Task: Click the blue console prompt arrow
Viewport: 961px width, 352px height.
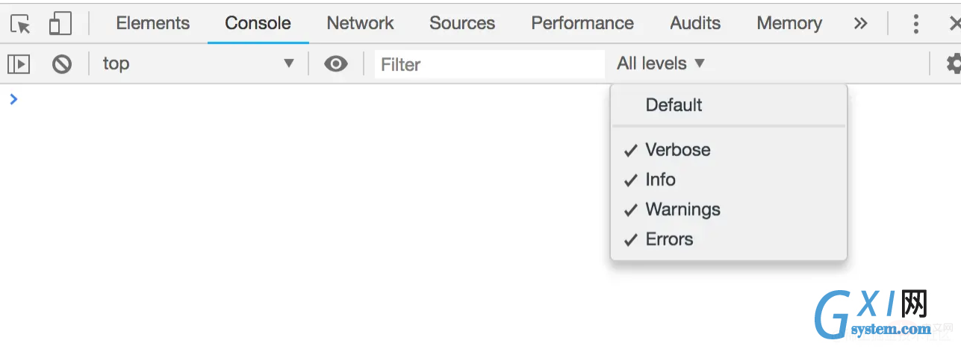Action: 13,99
